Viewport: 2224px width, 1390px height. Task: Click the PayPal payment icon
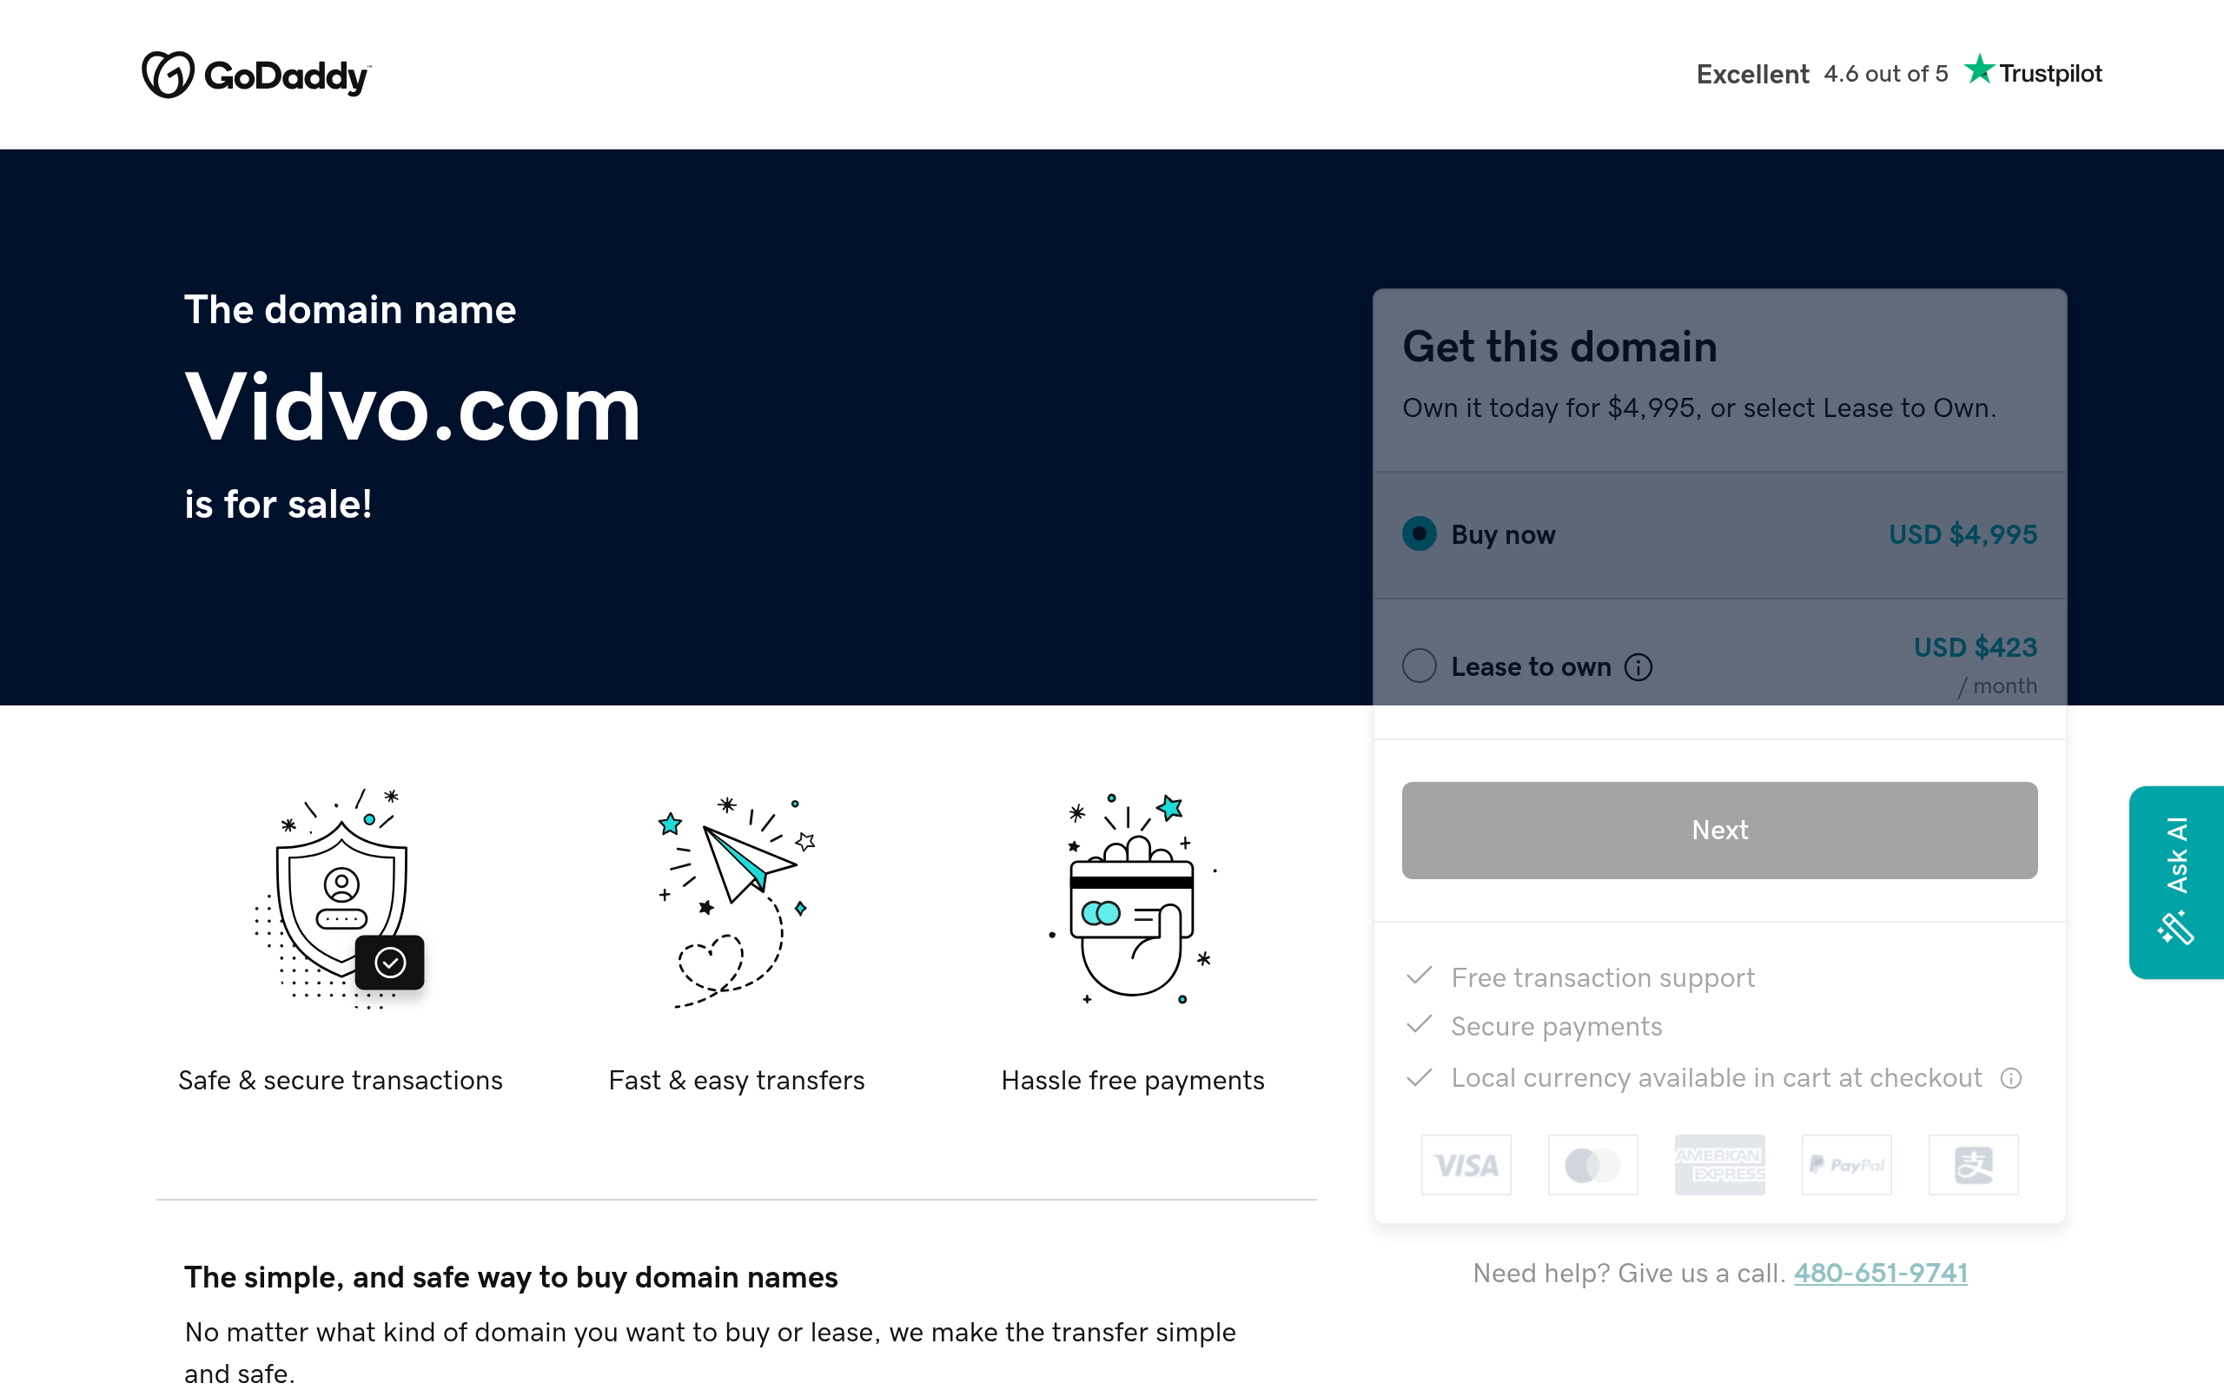coord(1846,1165)
